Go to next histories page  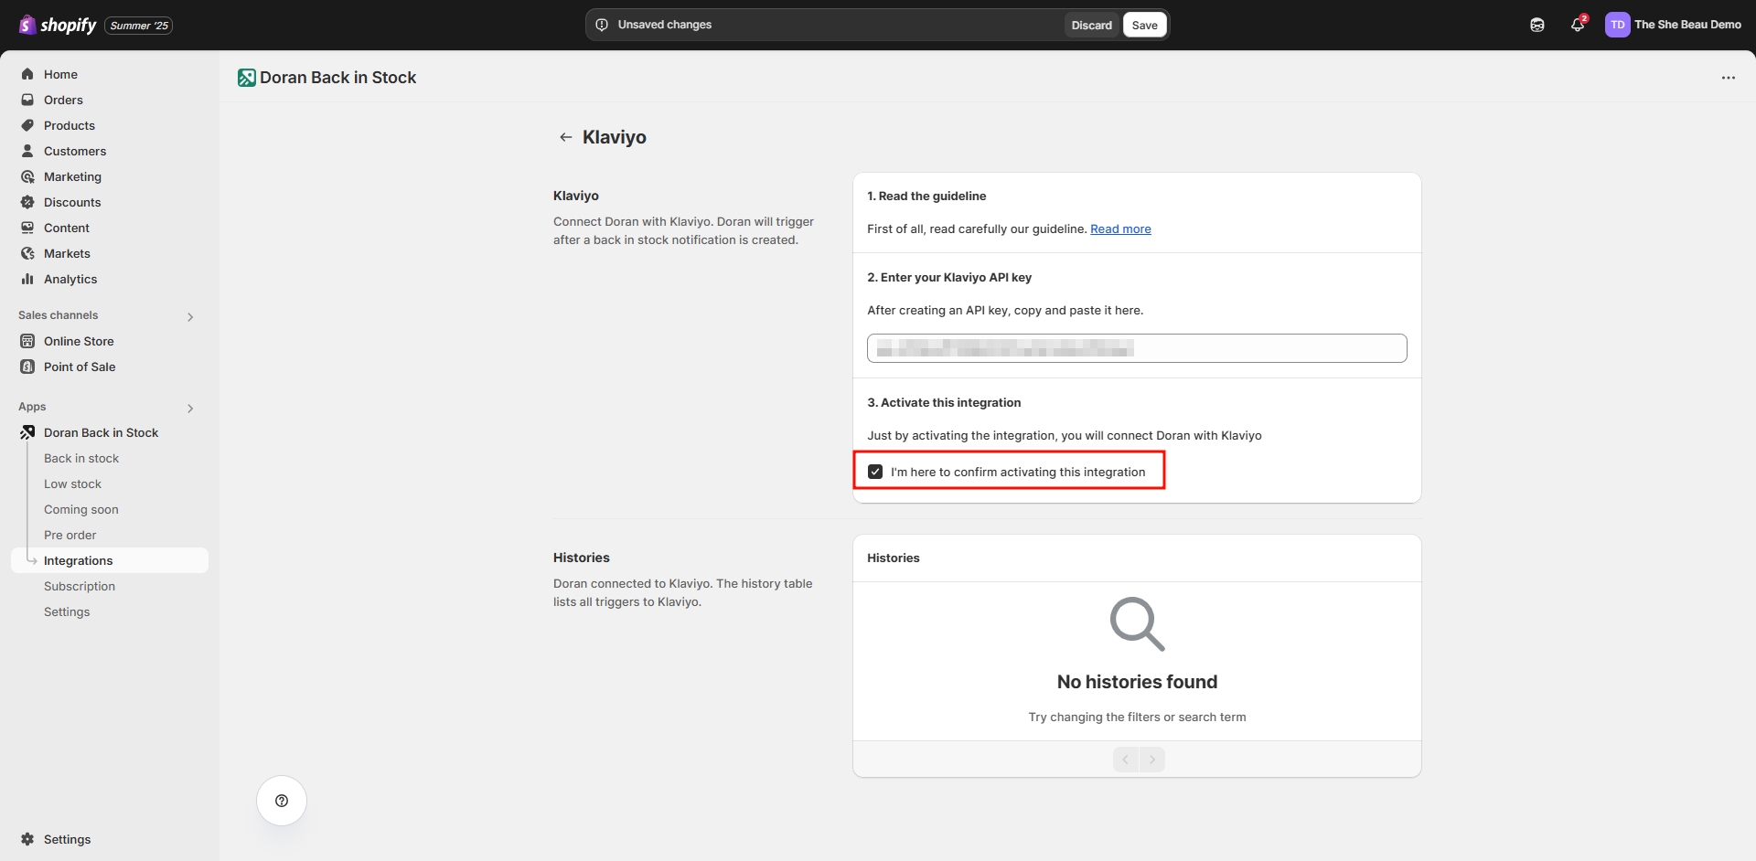pyautogui.click(x=1152, y=760)
